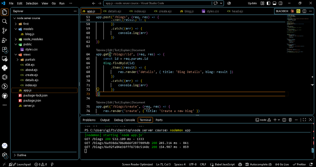
Task: Maximize the terminal panel size
Action: [x=304, y=120]
